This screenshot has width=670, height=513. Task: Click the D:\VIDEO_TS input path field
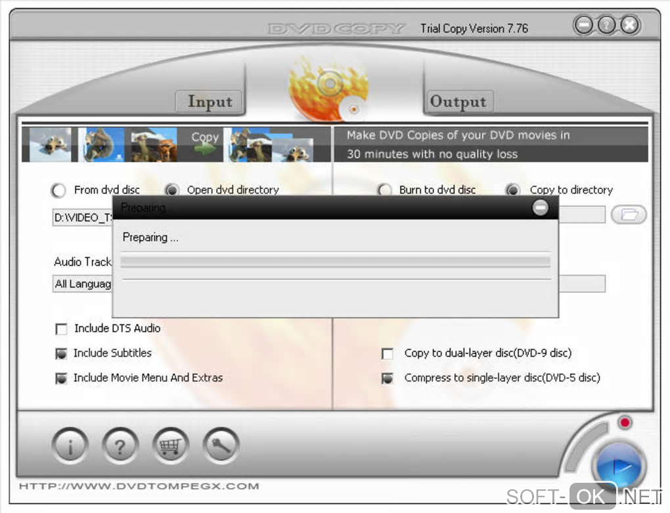(x=83, y=217)
